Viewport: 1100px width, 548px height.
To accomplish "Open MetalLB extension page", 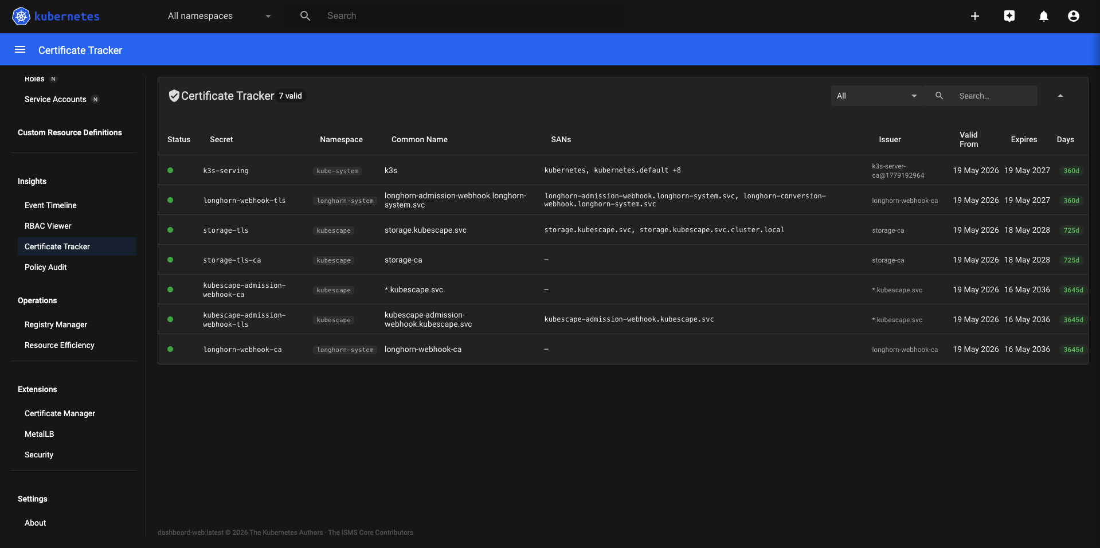I will [40, 434].
